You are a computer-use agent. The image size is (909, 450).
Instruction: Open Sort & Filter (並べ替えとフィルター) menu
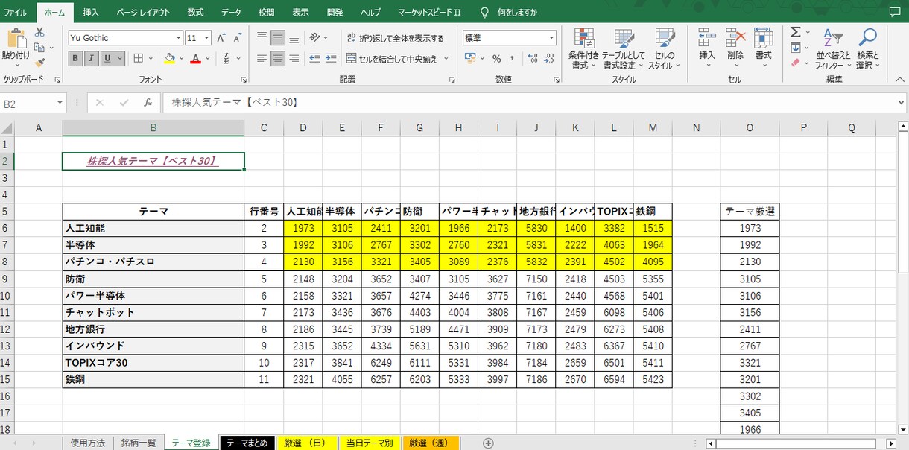pos(834,49)
